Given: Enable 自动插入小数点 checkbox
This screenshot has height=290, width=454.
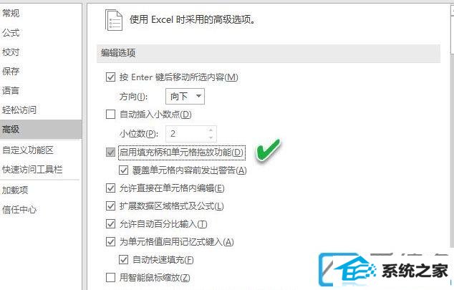Looking at the screenshot, I should pyautogui.click(x=110, y=115).
